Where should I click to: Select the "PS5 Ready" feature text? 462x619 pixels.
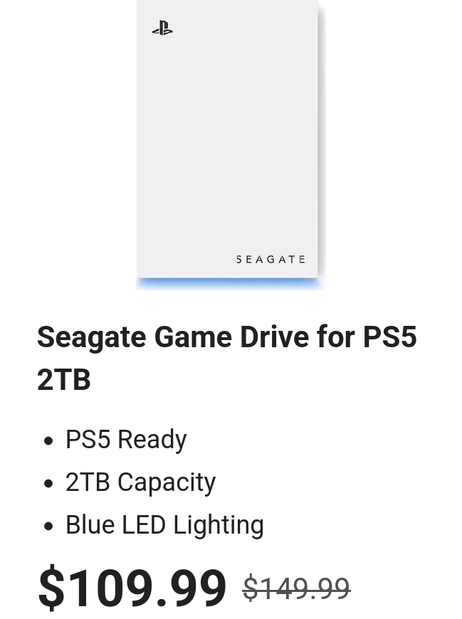coord(126,440)
